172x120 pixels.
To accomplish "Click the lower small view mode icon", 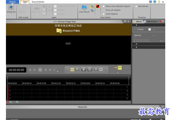I will coord(92,11).
